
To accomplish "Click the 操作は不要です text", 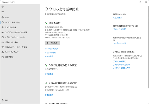I will click(51, 69).
